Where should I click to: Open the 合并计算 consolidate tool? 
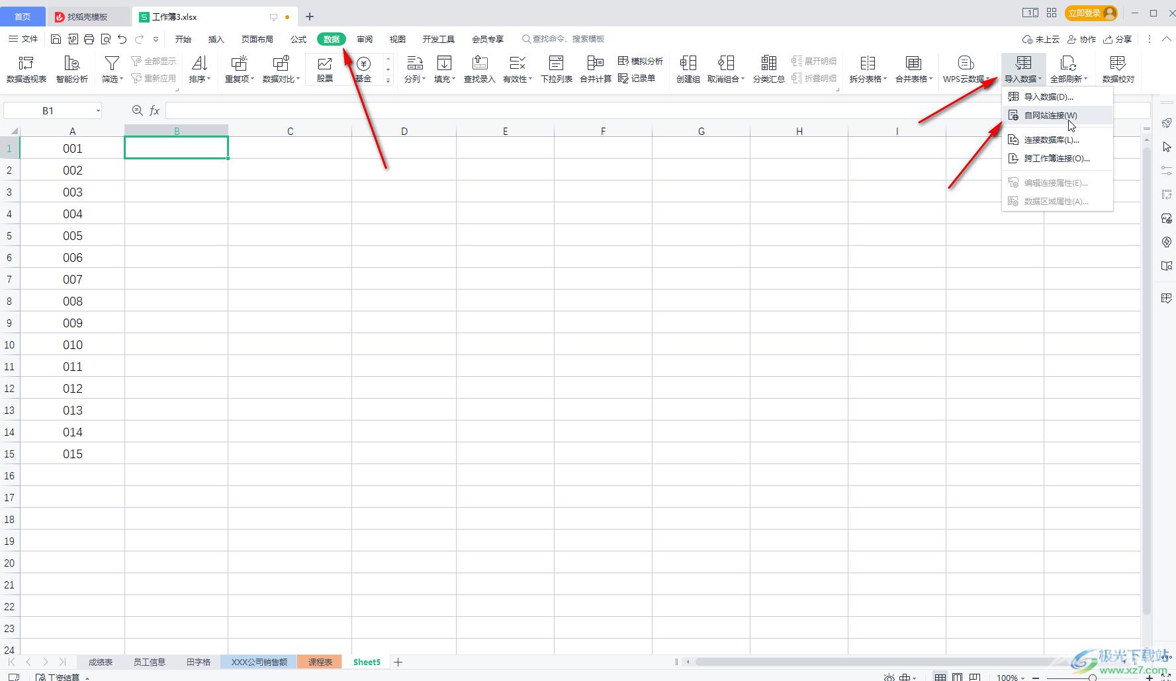tap(596, 69)
